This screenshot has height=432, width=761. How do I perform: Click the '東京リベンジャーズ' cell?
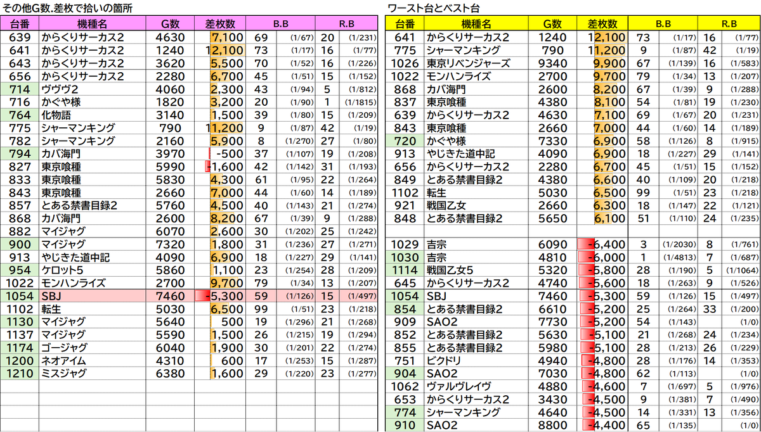coord(476,63)
